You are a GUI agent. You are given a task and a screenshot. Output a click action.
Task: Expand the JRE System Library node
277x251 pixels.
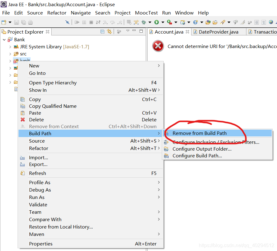pyautogui.click(x=10, y=47)
